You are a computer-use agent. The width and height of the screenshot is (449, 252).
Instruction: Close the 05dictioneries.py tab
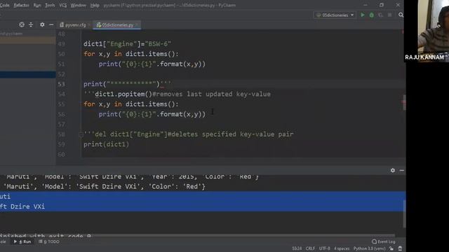click(x=138, y=25)
